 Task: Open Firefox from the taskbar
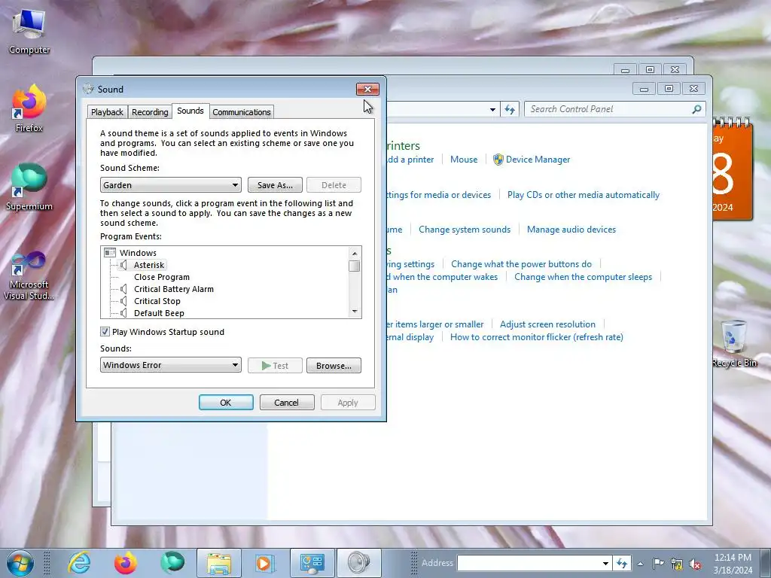126,563
